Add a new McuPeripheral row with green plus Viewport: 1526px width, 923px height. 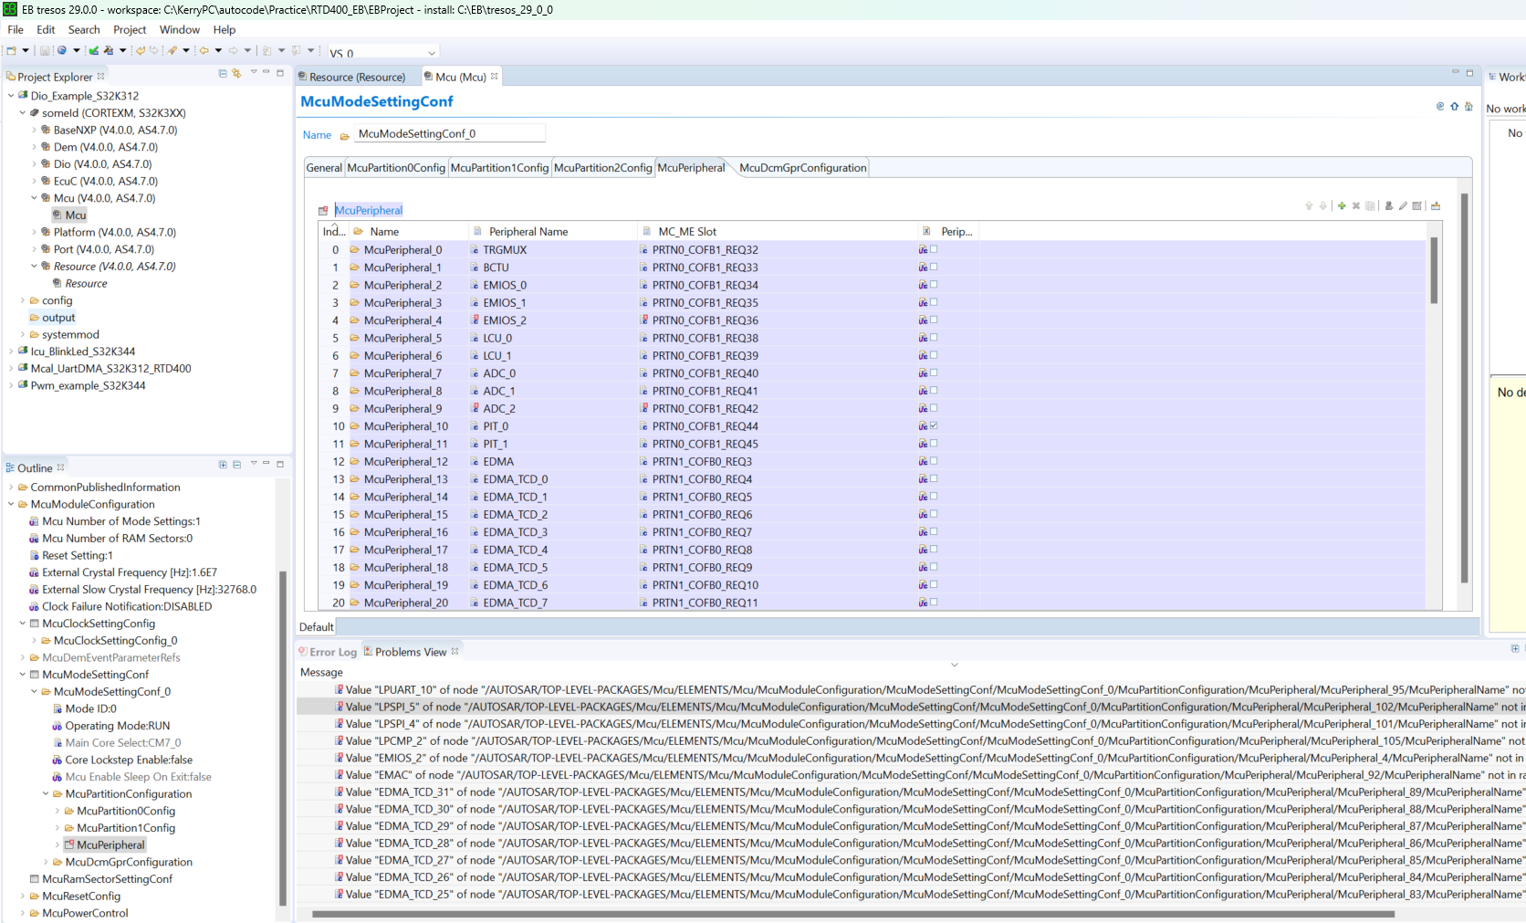[x=1342, y=206]
